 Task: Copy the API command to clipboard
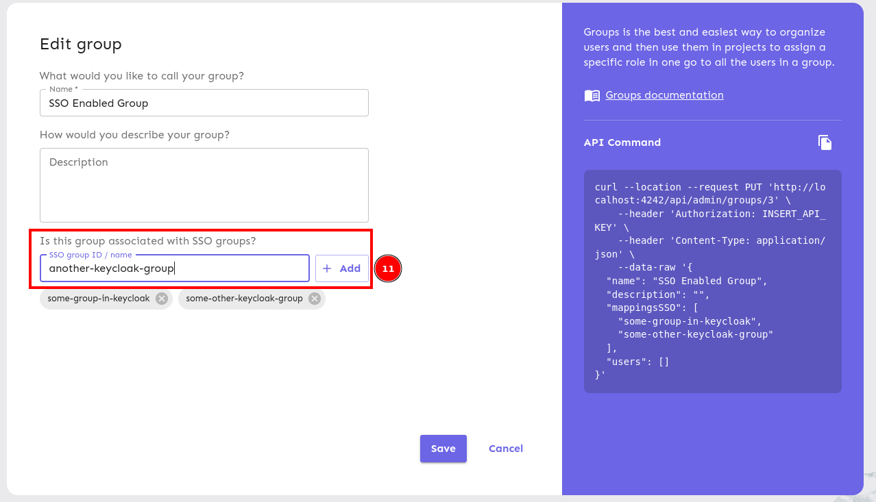click(x=825, y=142)
